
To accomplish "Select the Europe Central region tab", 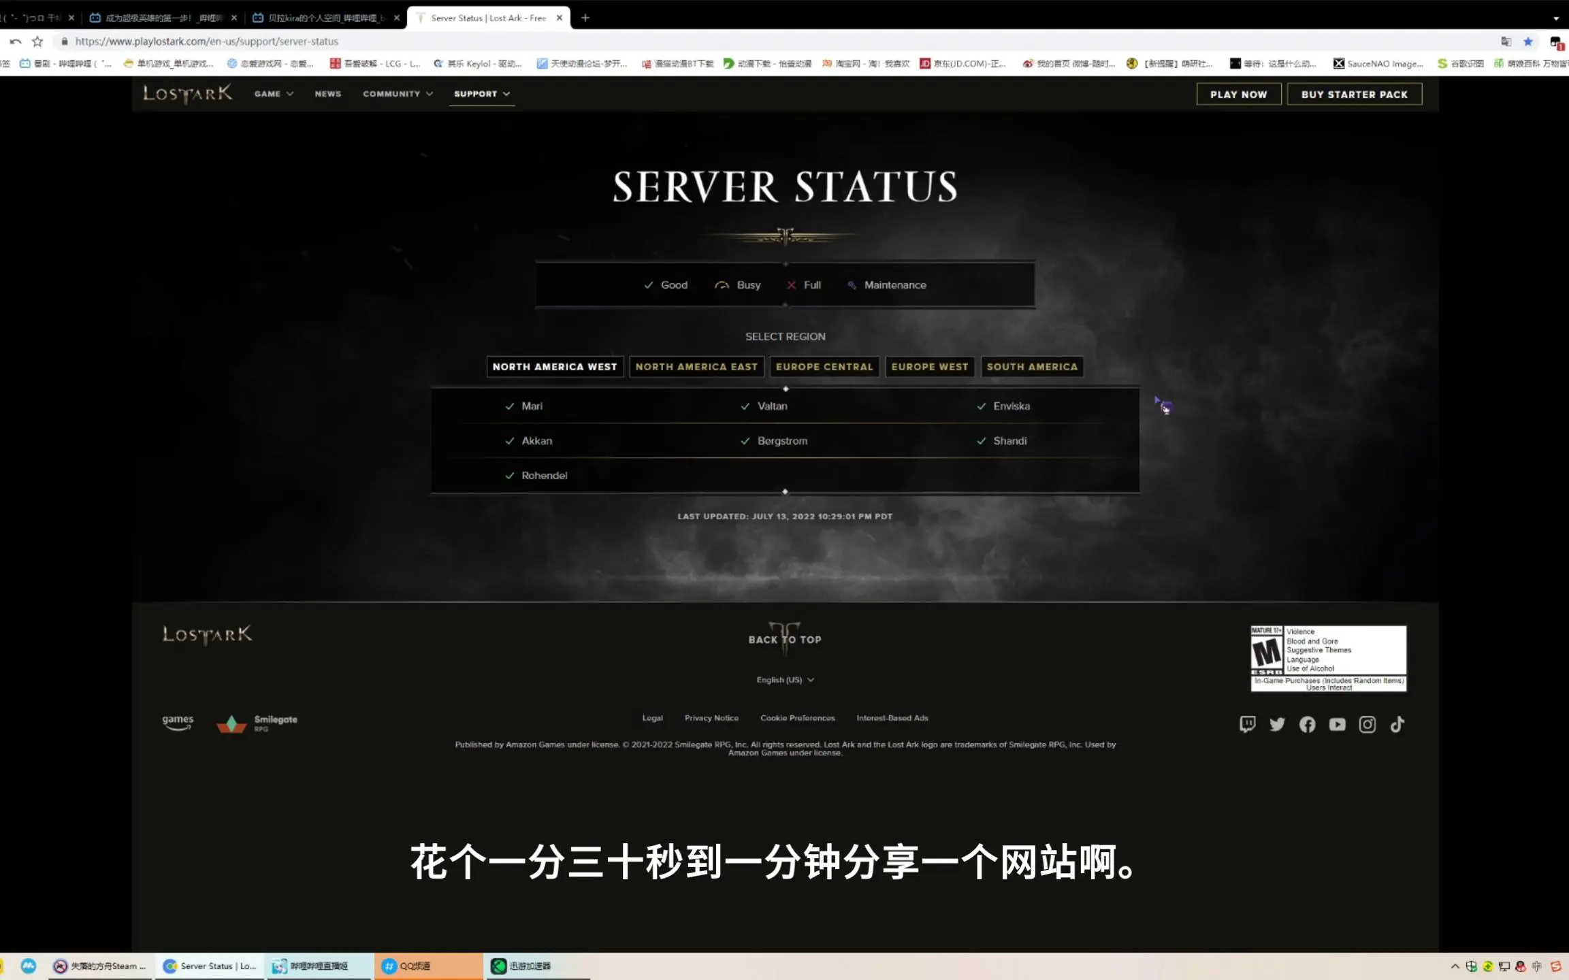I will (824, 367).
